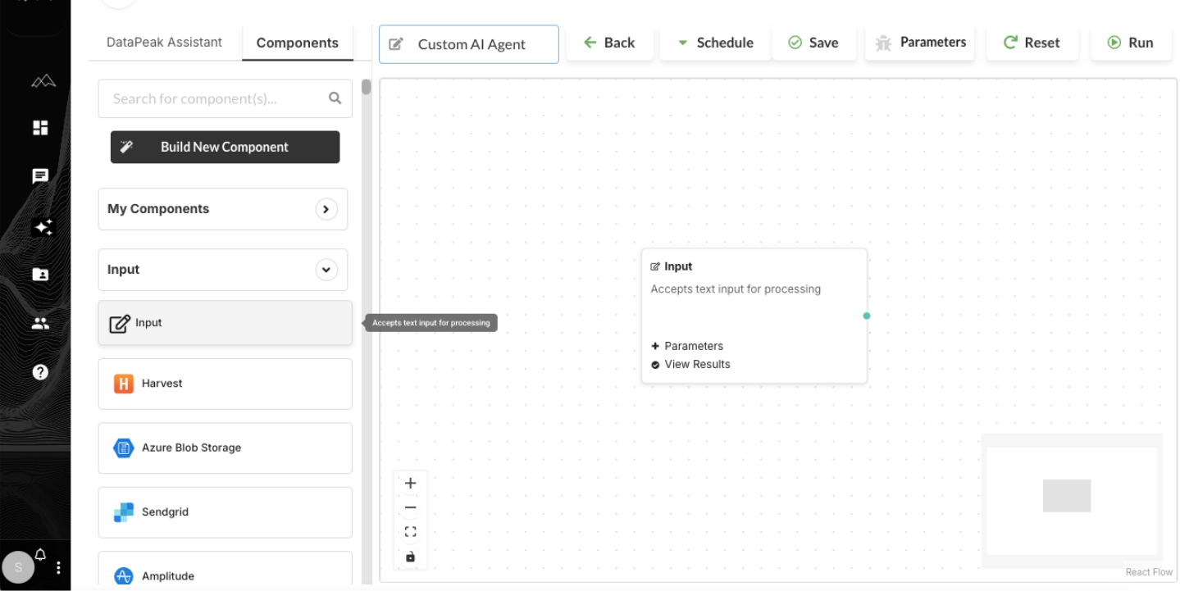Image resolution: width=1180 pixels, height=591 pixels.
Task: Run the workflow
Action: tap(1131, 43)
